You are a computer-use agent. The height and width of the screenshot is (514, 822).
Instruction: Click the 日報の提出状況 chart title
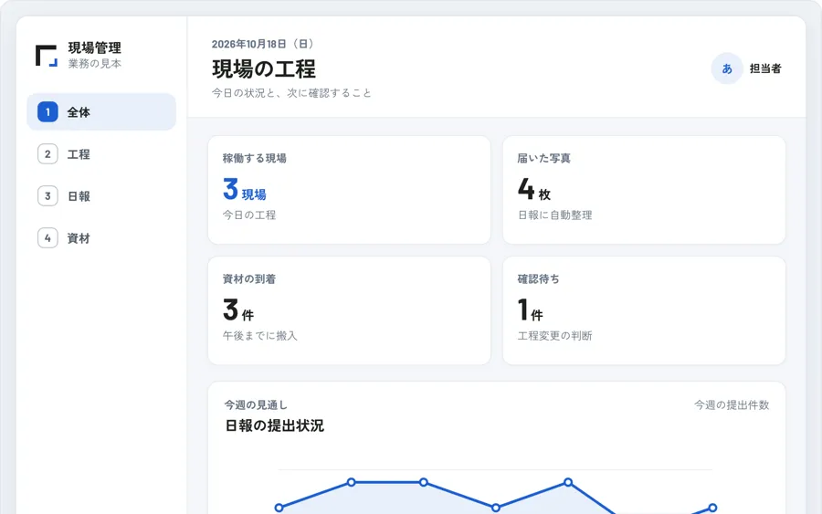tap(274, 425)
